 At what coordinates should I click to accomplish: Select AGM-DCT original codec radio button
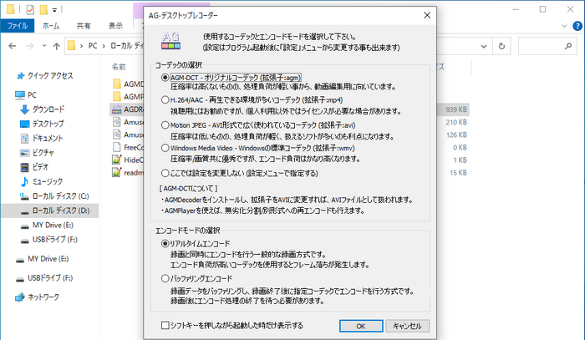(x=165, y=78)
